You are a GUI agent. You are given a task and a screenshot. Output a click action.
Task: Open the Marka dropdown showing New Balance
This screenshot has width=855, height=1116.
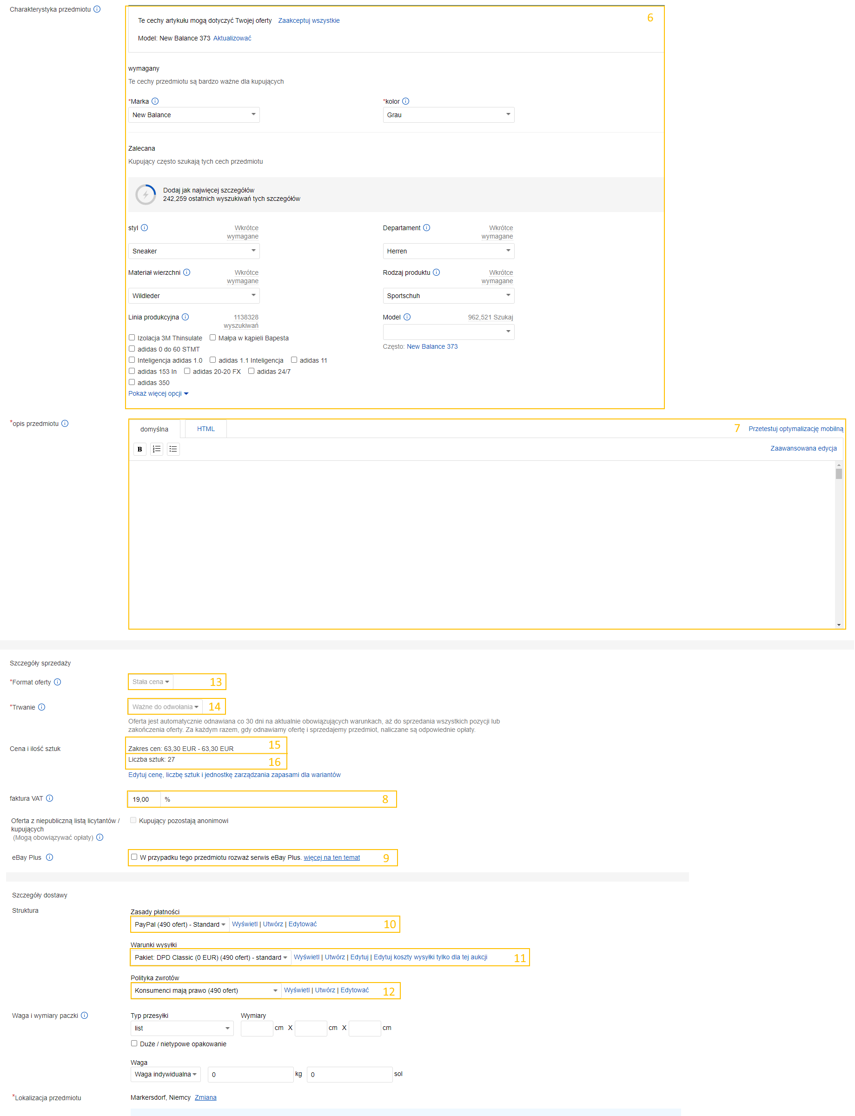pyautogui.click(x=194, y=115)
